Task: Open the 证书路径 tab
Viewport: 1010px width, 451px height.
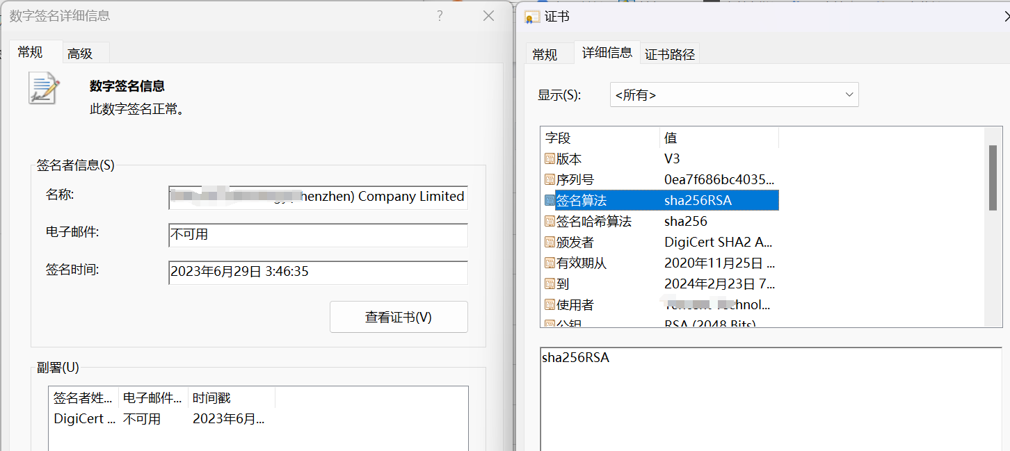Action: pyautogui.click(x=670, y=54)
